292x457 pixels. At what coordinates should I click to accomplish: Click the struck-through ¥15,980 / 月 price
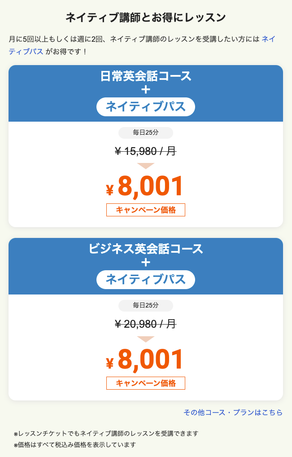[x=146, y=151]
